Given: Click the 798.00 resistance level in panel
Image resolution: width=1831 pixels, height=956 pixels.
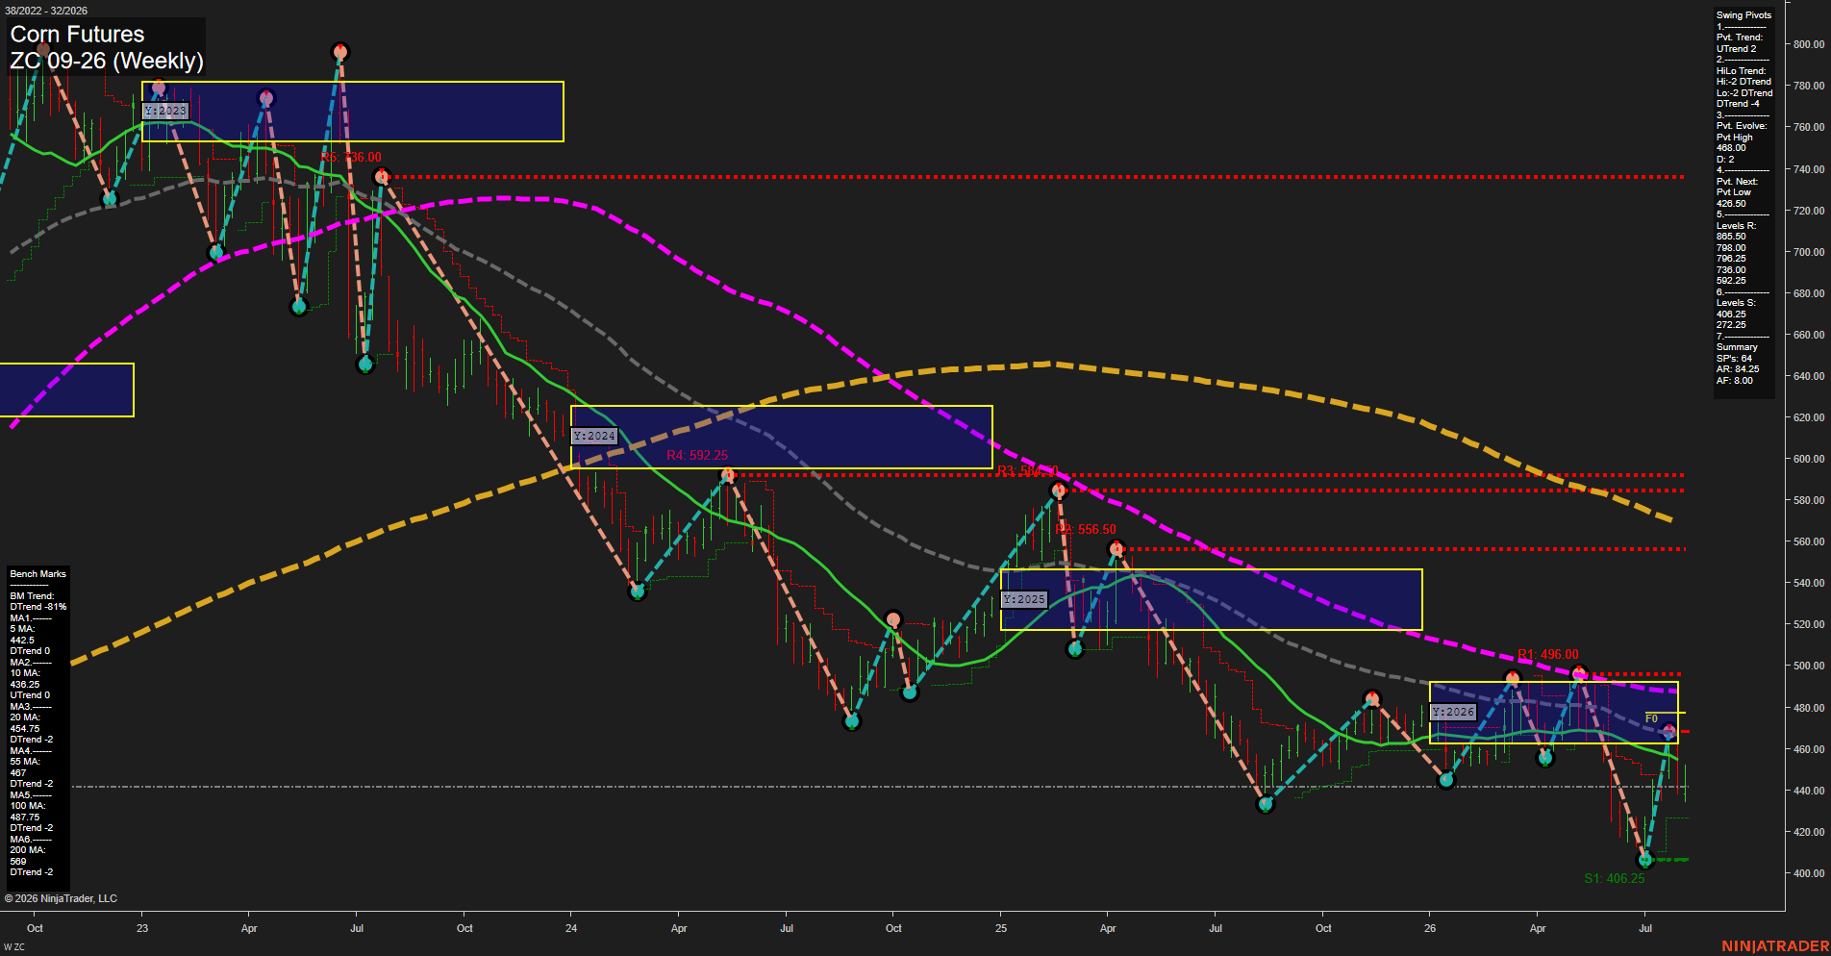Looking at the screenshot, I should (x=1731, y=248).
